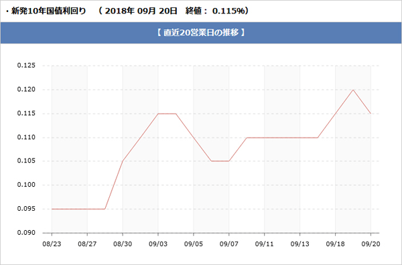Click the 08/30 data point at 0.105
Viewport: 402px width, 265px height.
click(x=123, y=161)
